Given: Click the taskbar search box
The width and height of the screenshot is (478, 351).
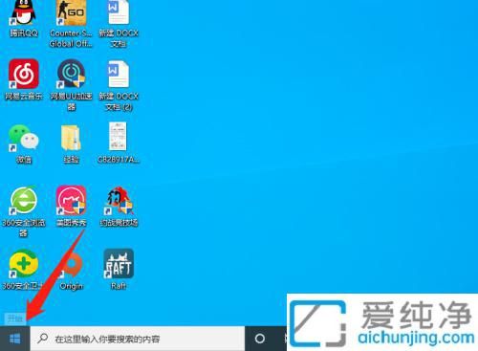Looking at the screenshot, I should [138, 339].
